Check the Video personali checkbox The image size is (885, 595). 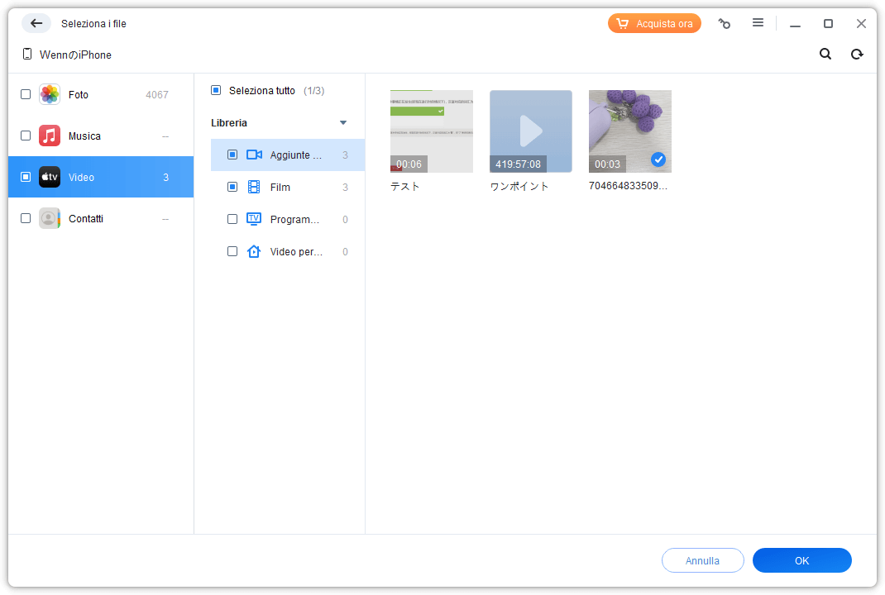[232, 251]
